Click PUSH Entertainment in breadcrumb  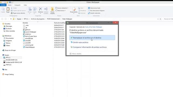53,19
